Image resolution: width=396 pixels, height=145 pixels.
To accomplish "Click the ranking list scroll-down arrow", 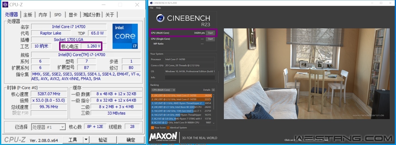I will (x=214, y=123).
